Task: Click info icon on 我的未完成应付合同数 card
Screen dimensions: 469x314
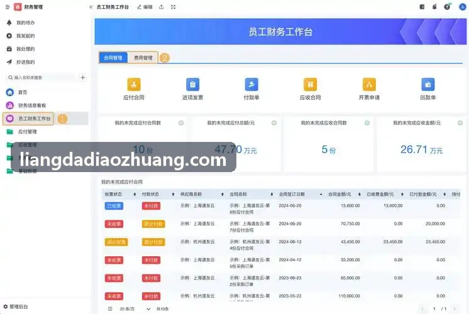Action: pyautogui.click(x=181, y=123)
